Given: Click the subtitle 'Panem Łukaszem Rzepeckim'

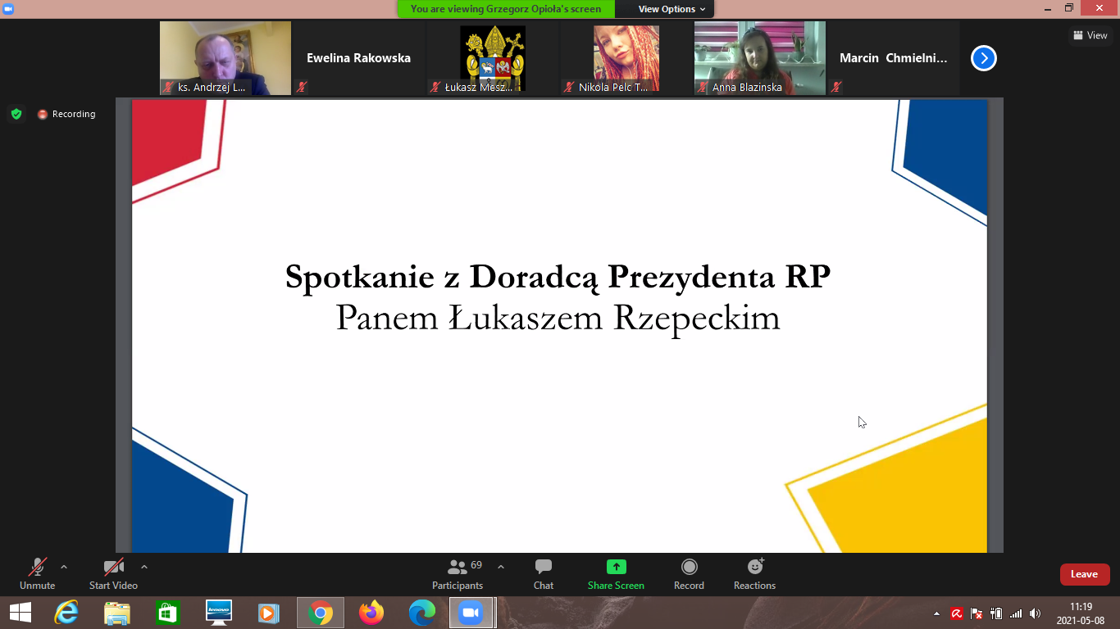Looking at the screenshot, I should 558,318.
